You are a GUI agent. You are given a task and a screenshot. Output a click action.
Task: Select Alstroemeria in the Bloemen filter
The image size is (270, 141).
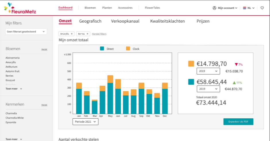[x=12, y=58]
